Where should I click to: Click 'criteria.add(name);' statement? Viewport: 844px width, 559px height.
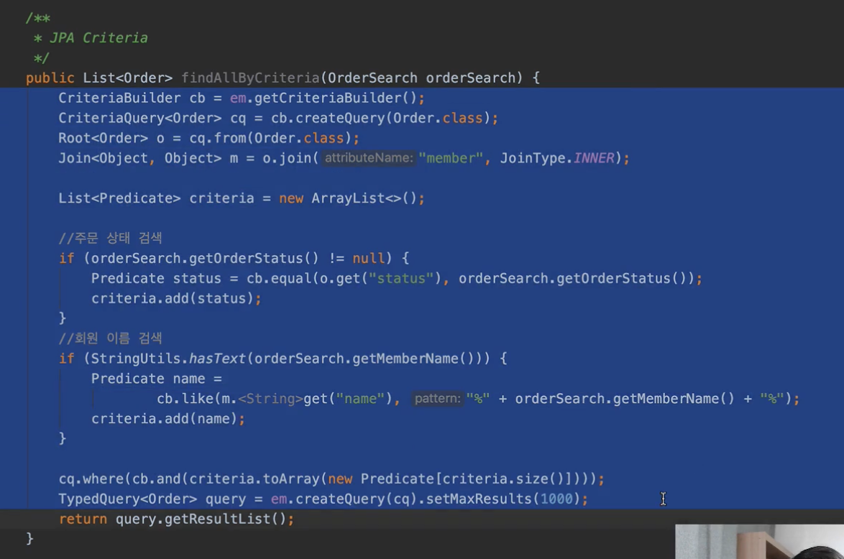pyautogui.click(x=168, y=419)
